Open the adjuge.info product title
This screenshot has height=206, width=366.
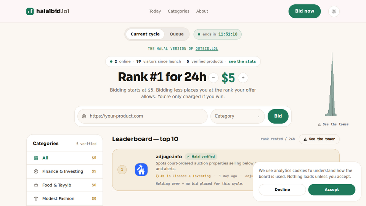point(169,156)
